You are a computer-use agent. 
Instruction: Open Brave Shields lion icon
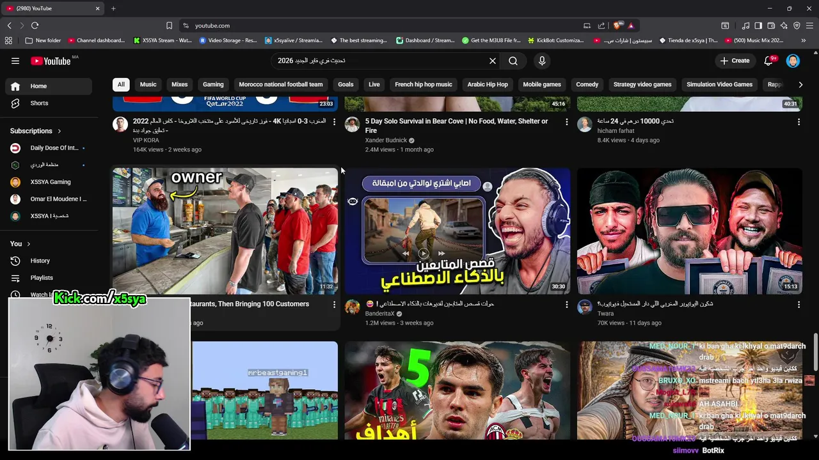click(x=617, y=26)
